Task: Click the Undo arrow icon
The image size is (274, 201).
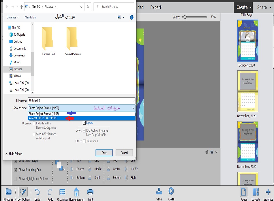Action: tap(37, 192)
